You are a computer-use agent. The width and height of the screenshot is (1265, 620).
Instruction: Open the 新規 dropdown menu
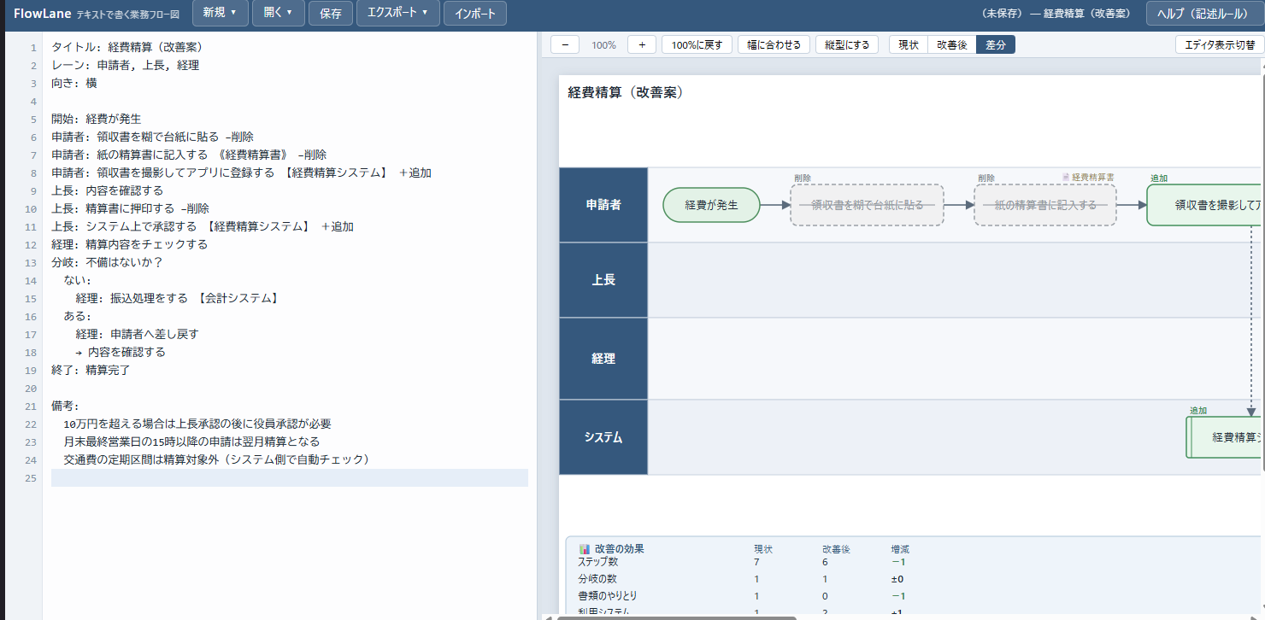point(221,13)
